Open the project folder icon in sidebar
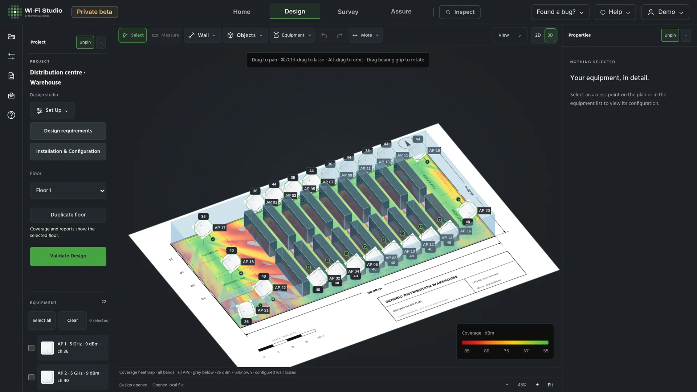Image resolution: width=697 pixels, height=392 pixels. [11, 37]
